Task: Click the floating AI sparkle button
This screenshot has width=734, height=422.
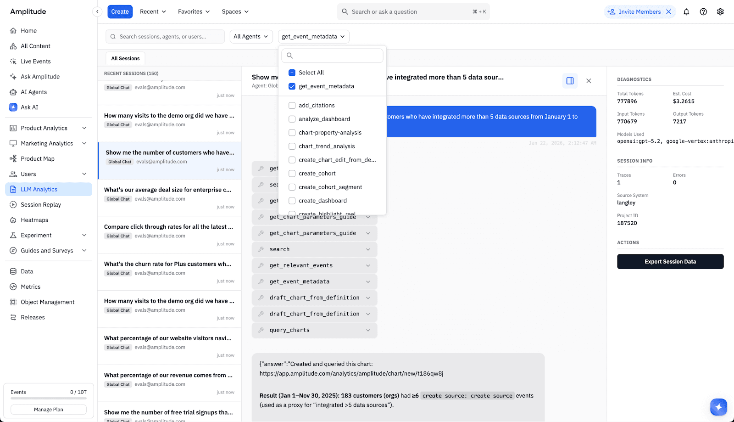Action: (718, 407)
